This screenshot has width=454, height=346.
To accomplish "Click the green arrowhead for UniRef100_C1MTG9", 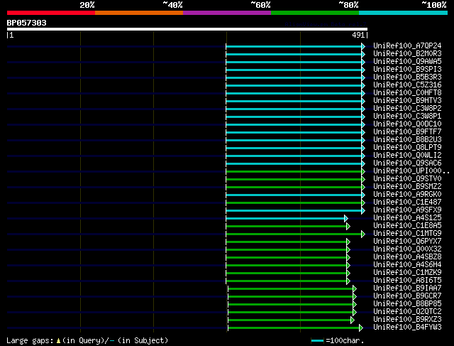I will [363, 234].
